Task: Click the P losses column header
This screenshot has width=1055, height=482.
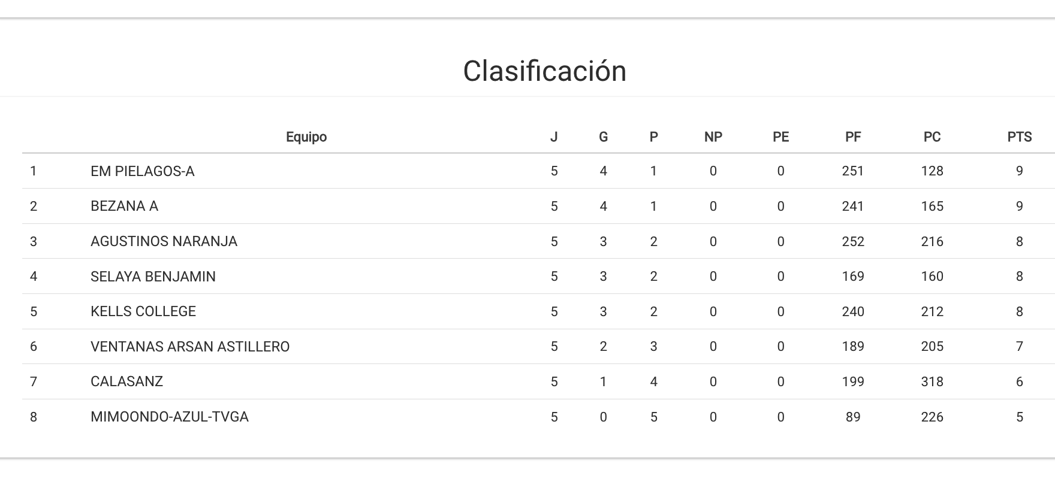Action: [653, 137]
